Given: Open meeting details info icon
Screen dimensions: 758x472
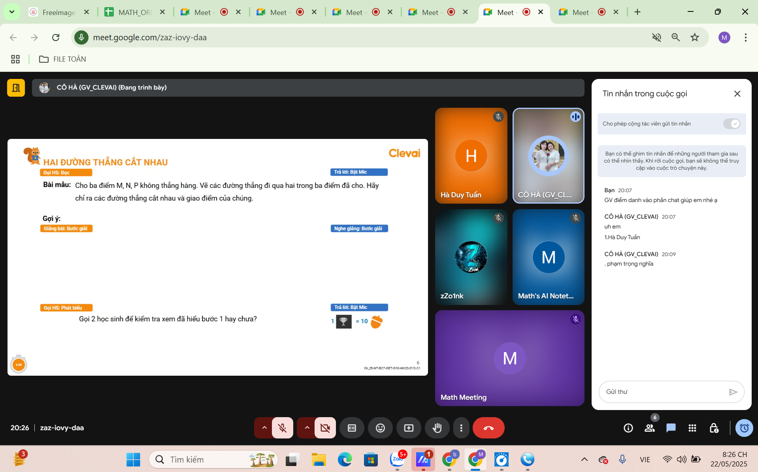Looking at the screenshot, I should (628, 428).
